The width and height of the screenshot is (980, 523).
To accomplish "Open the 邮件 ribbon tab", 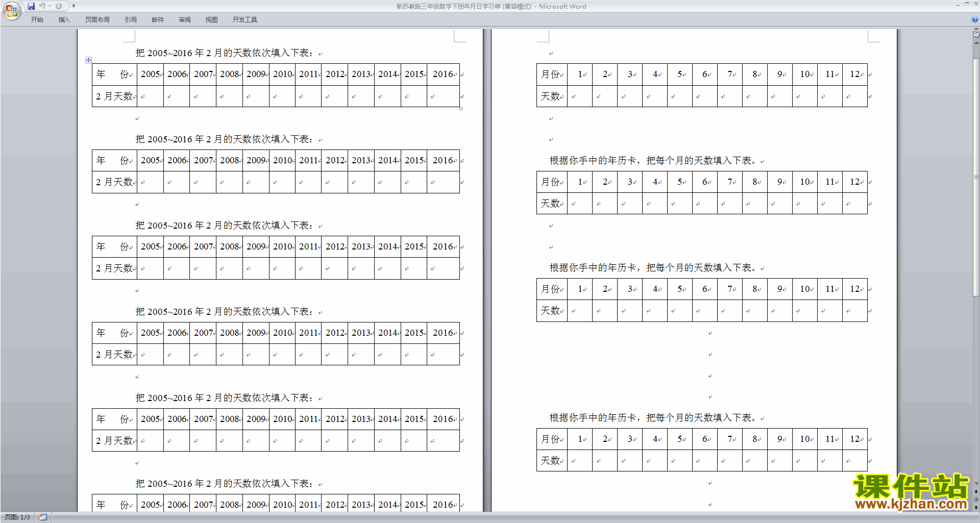I will click(x=158, y=19).
